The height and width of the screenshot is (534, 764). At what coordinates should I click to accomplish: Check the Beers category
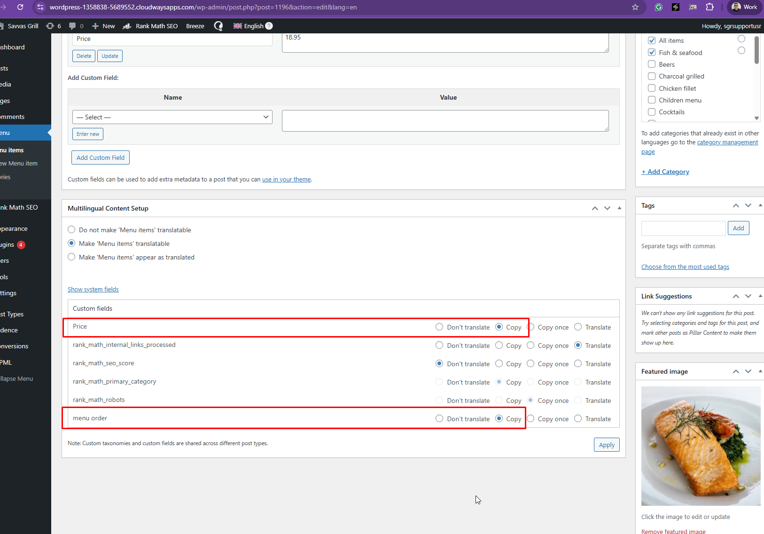652,64
